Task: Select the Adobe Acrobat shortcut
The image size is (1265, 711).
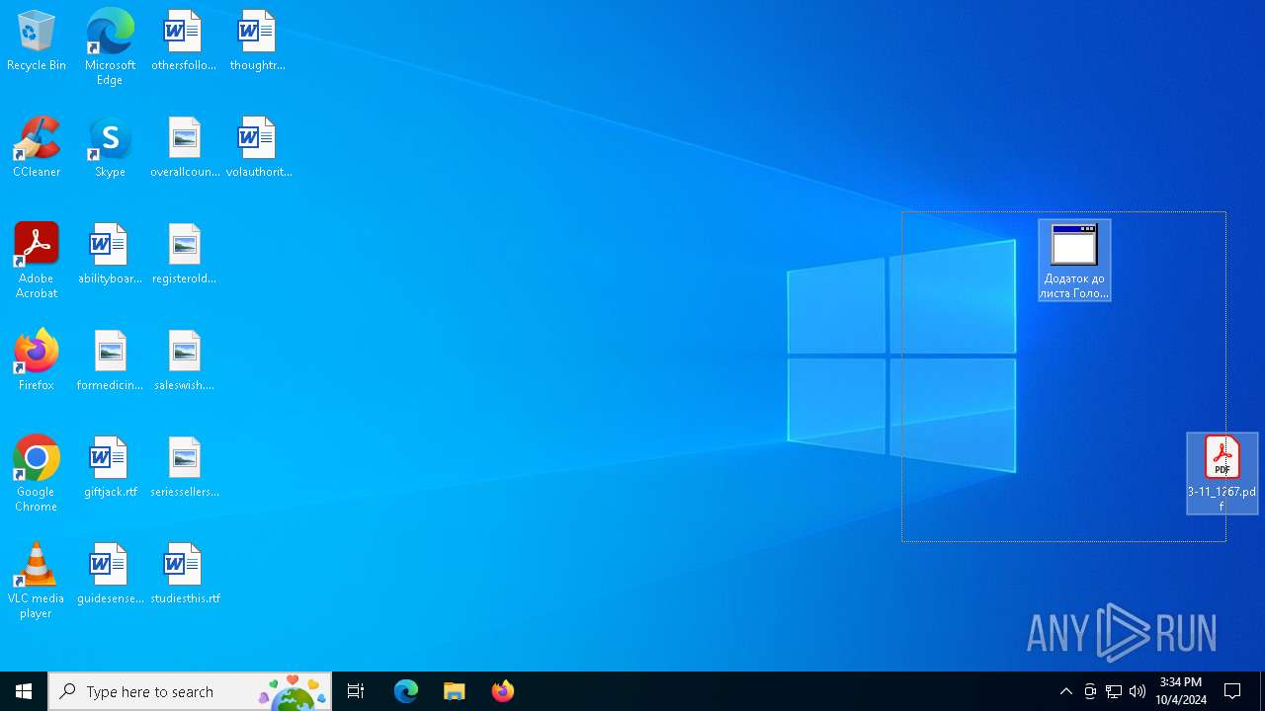Action: [37, 260]
